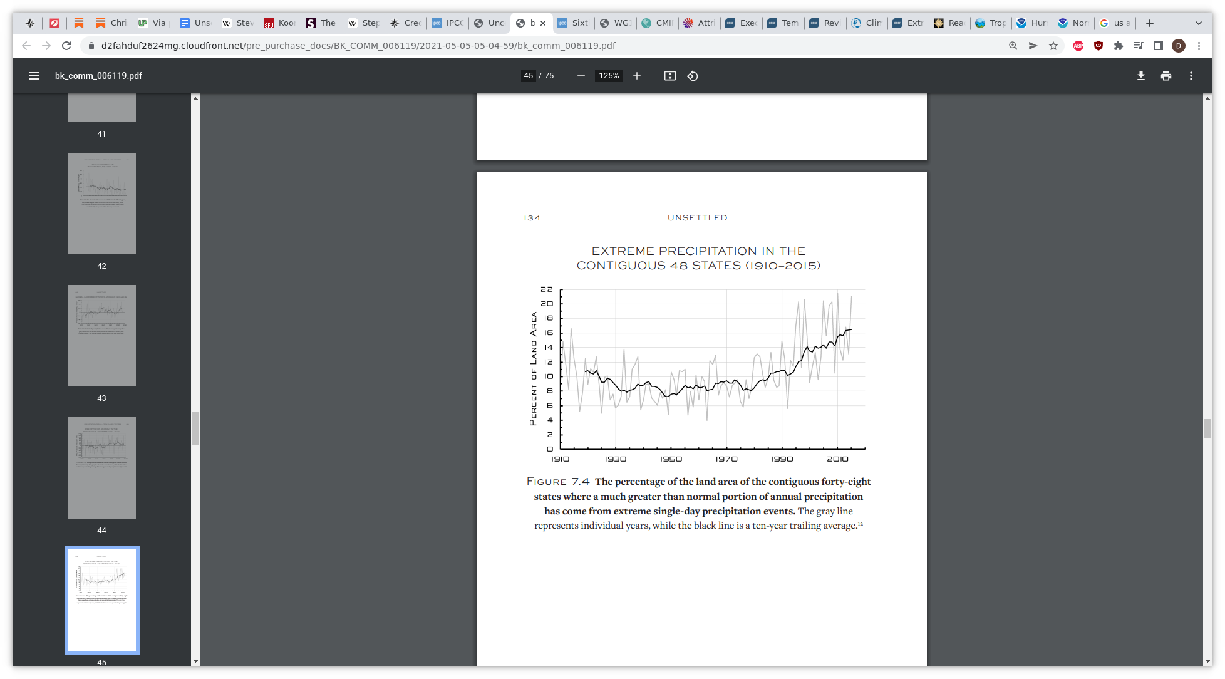Bookmark this page with star icon
This screenshot has width=1225, height=679.
(x=1053, y=46)
